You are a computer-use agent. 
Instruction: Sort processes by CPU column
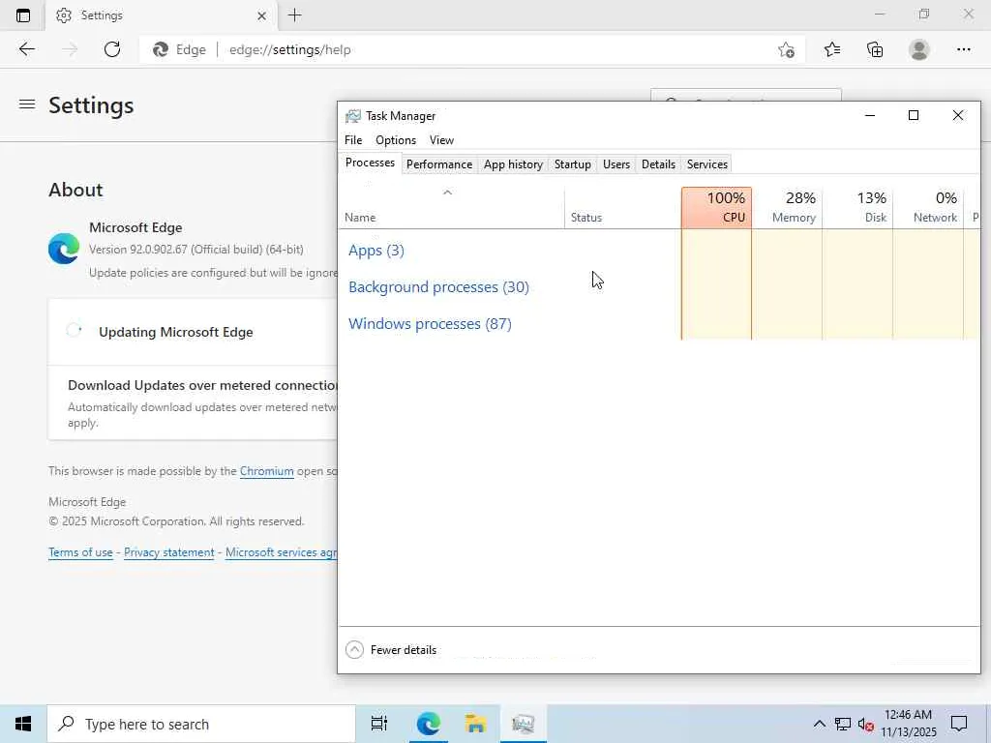click(x=717, y=208)
